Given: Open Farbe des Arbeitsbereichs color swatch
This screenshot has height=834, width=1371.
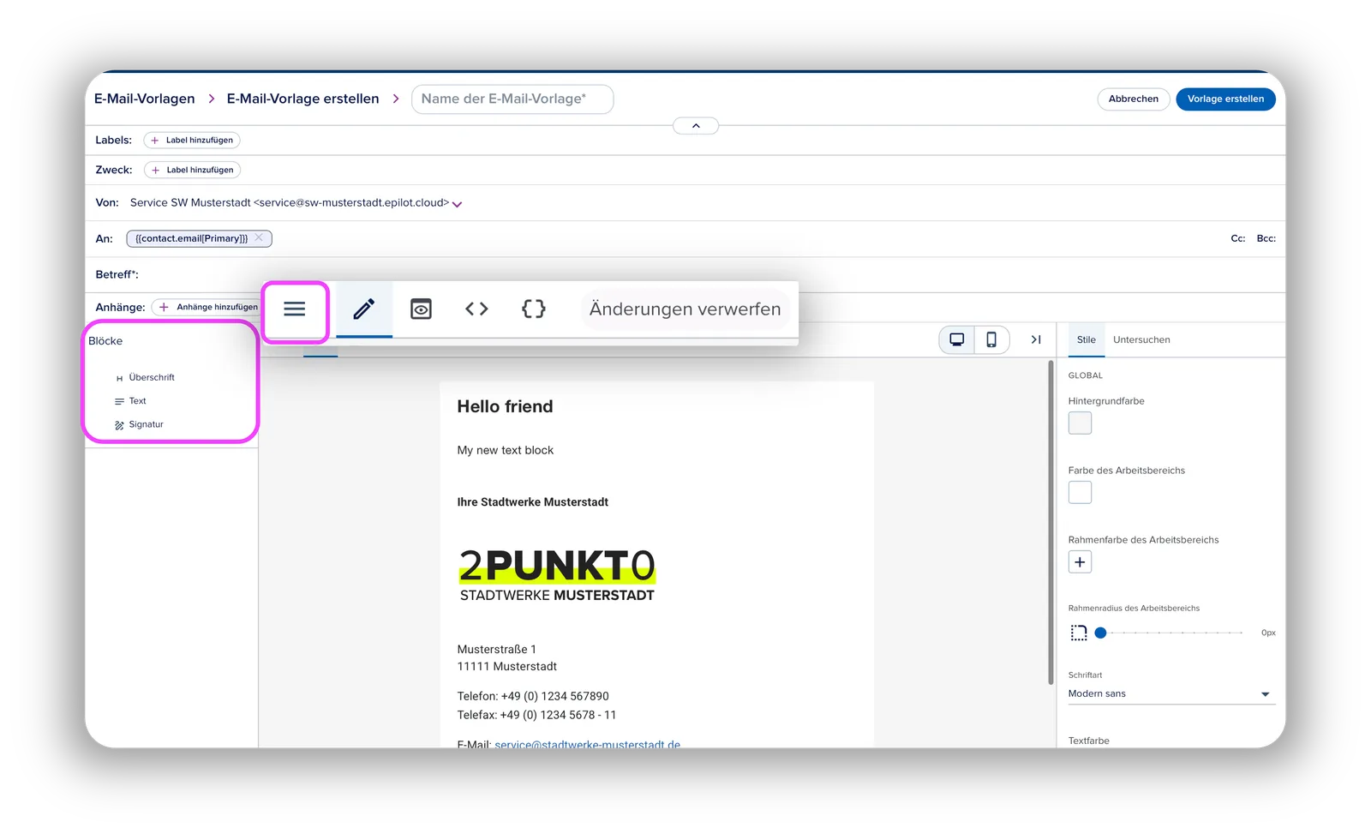Looking at the screenshot, I should click(1080, 492).
